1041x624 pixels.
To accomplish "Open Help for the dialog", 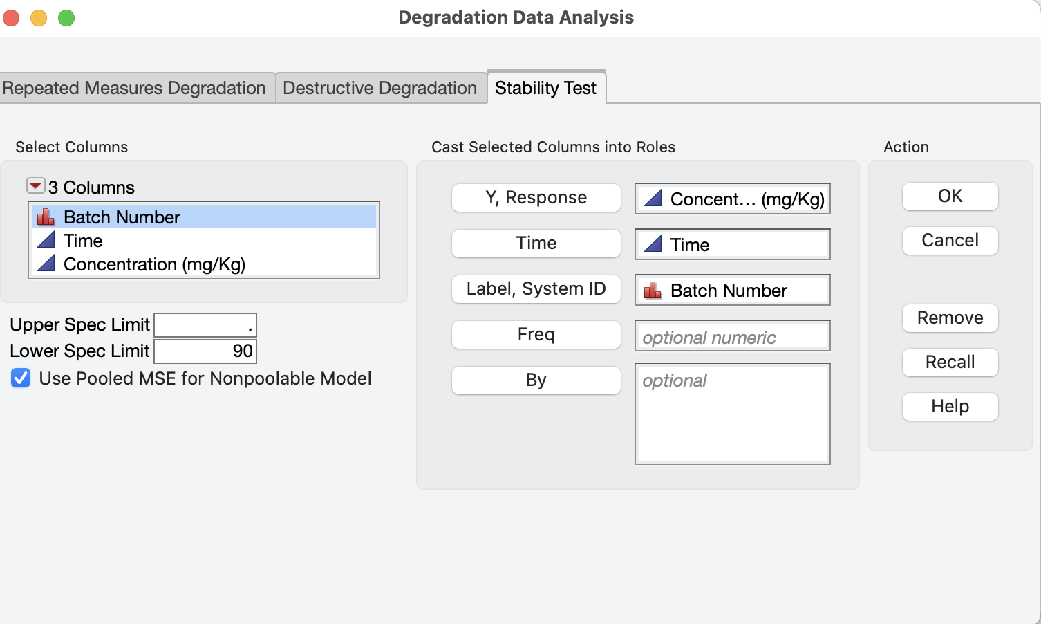I will coord(950,406).
